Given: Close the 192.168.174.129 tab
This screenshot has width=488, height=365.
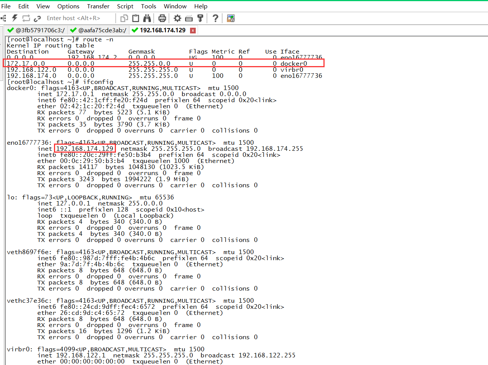Looking at the screenshot, I should click(193, 30).
